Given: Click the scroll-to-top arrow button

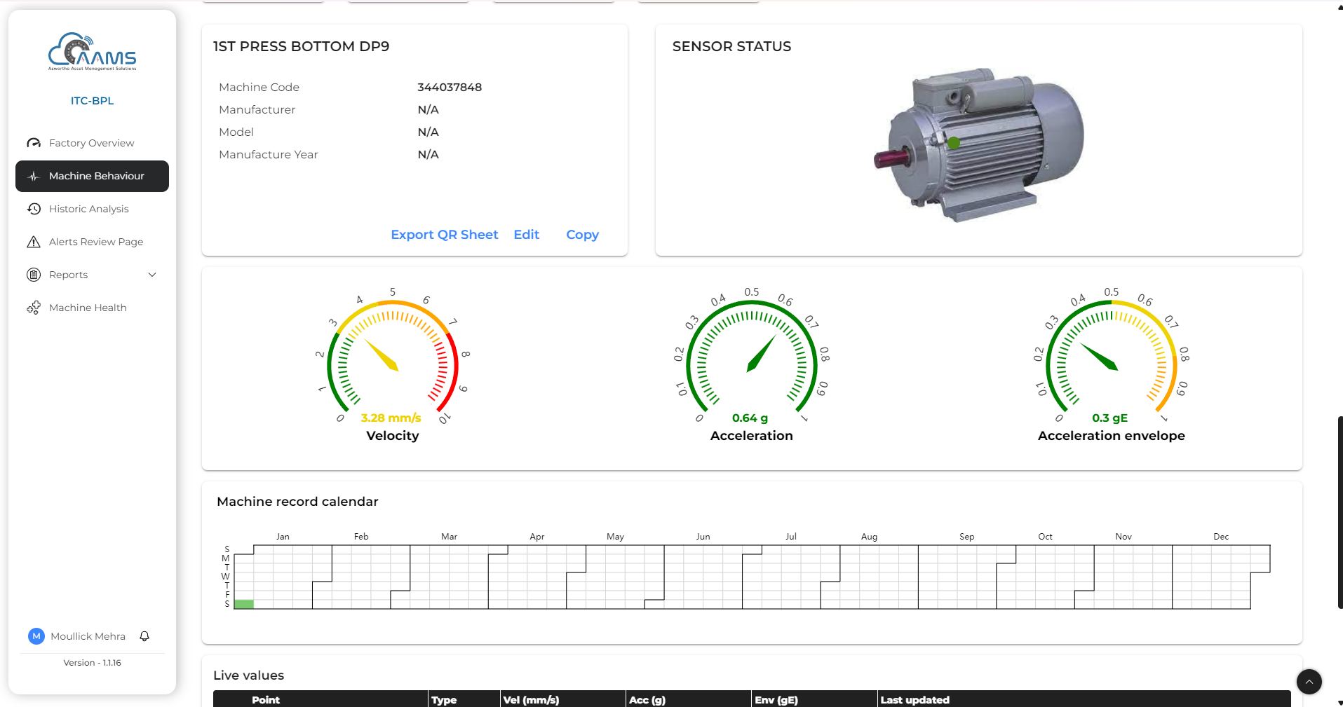Looking at the screenshot, I should [x=1309, y=681].
